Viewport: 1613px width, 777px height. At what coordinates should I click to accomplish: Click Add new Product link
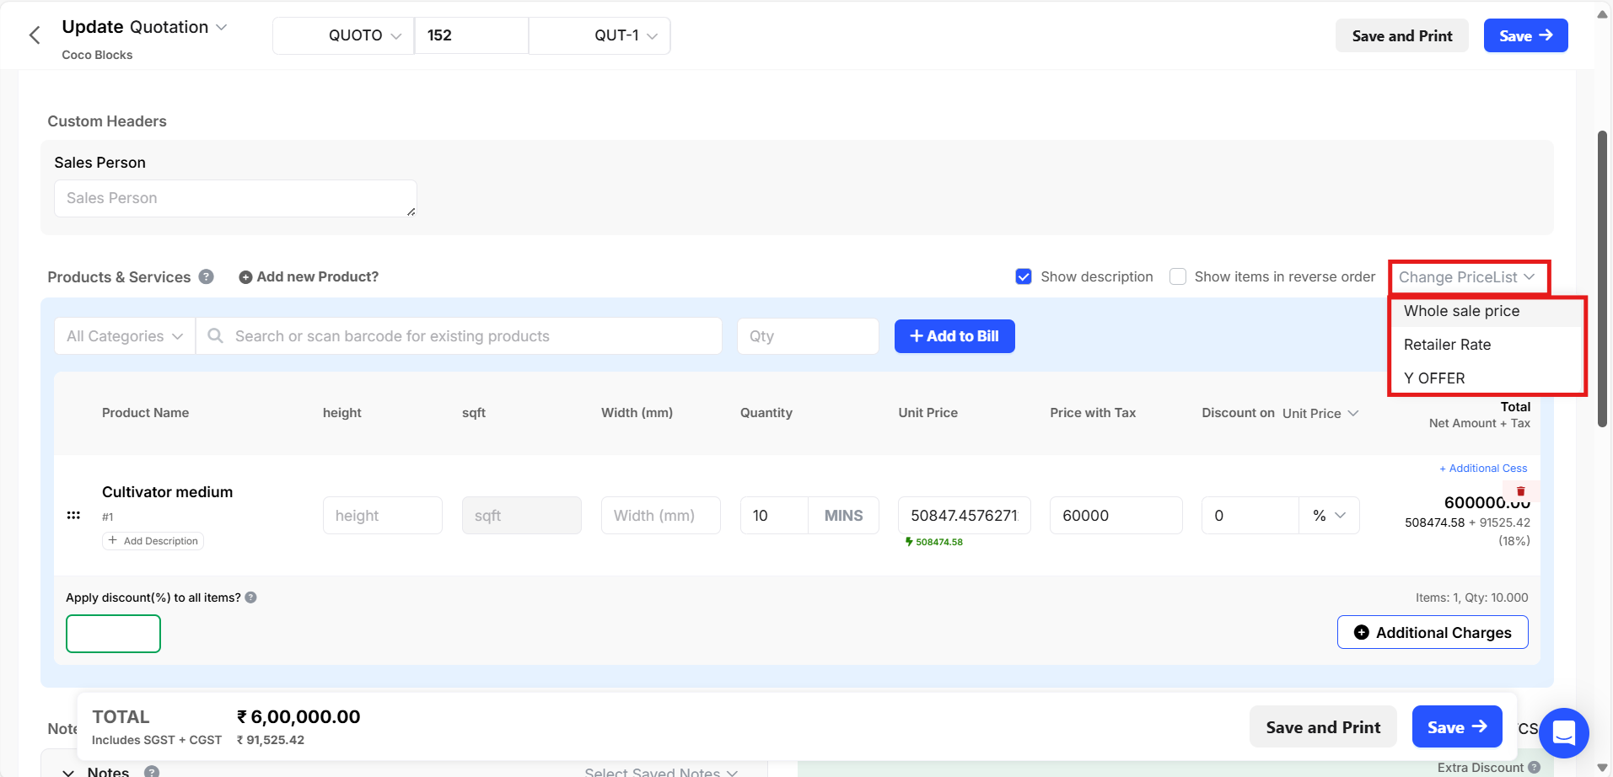[x=309, y=276]
